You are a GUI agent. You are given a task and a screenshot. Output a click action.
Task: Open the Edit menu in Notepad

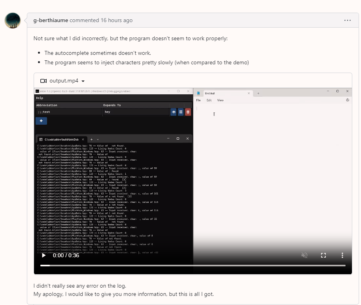tap(209, 100)
